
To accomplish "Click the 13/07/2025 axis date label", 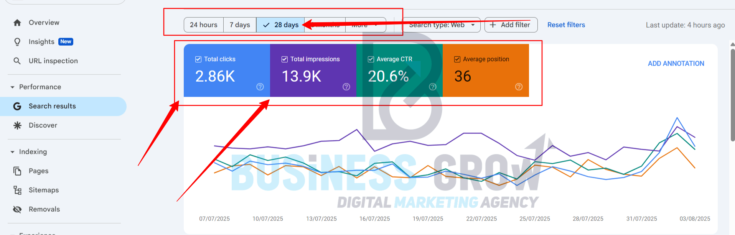I will pyautogui.click(x=321, y=219).
